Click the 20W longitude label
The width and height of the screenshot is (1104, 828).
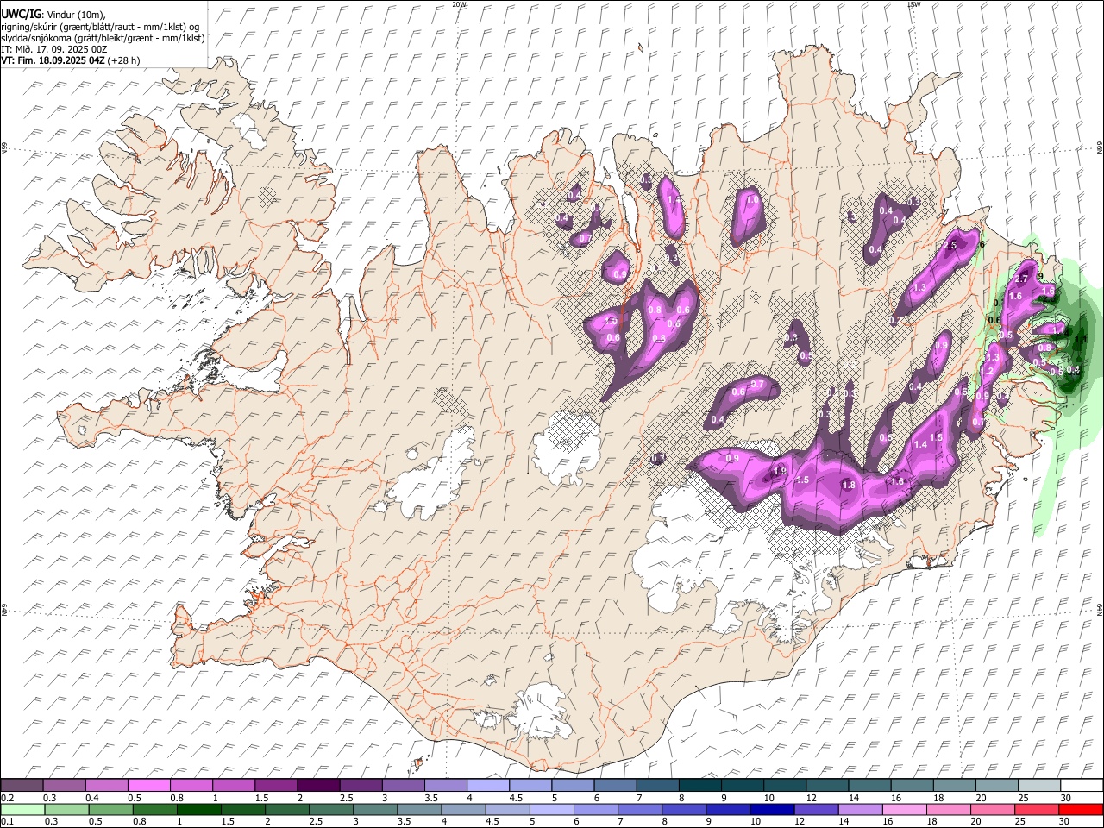point(459,4)
